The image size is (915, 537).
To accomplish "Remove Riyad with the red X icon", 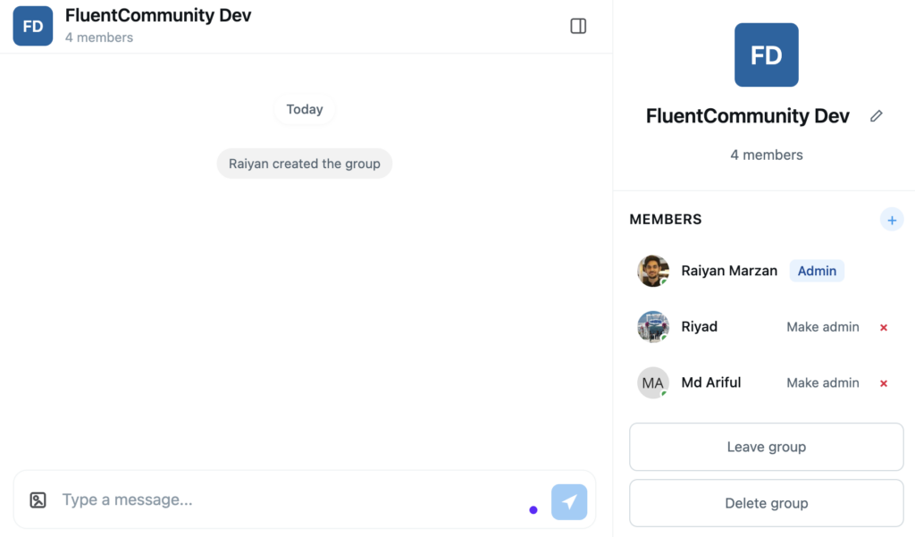I will (x=884, y=328).
